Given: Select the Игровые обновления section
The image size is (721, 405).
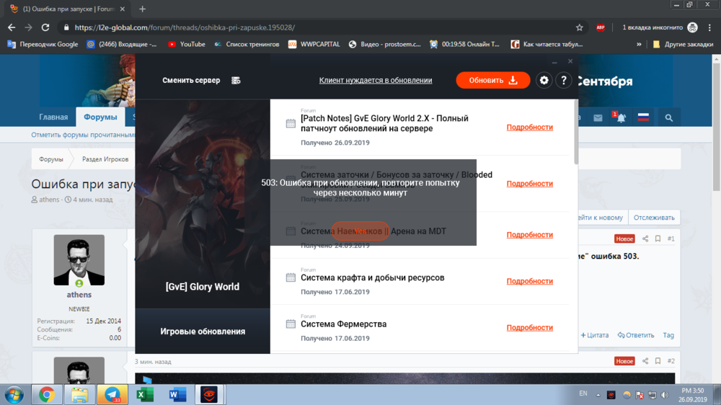Looking at the screenshot, I should click(x=203, y=331).
